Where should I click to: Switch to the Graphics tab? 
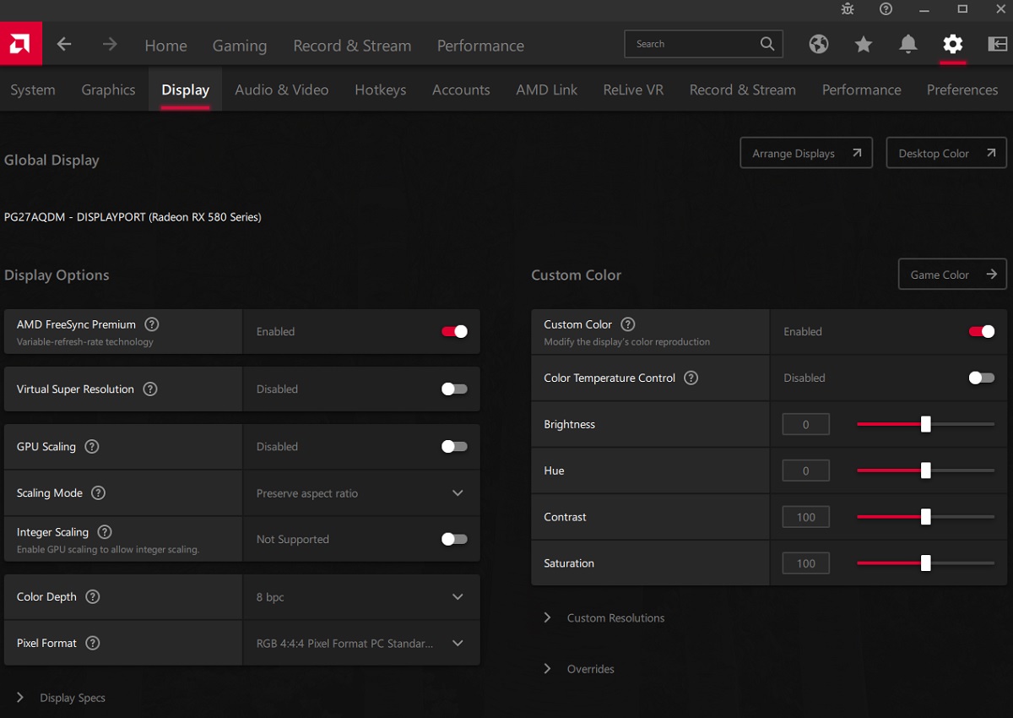(108, 90)
